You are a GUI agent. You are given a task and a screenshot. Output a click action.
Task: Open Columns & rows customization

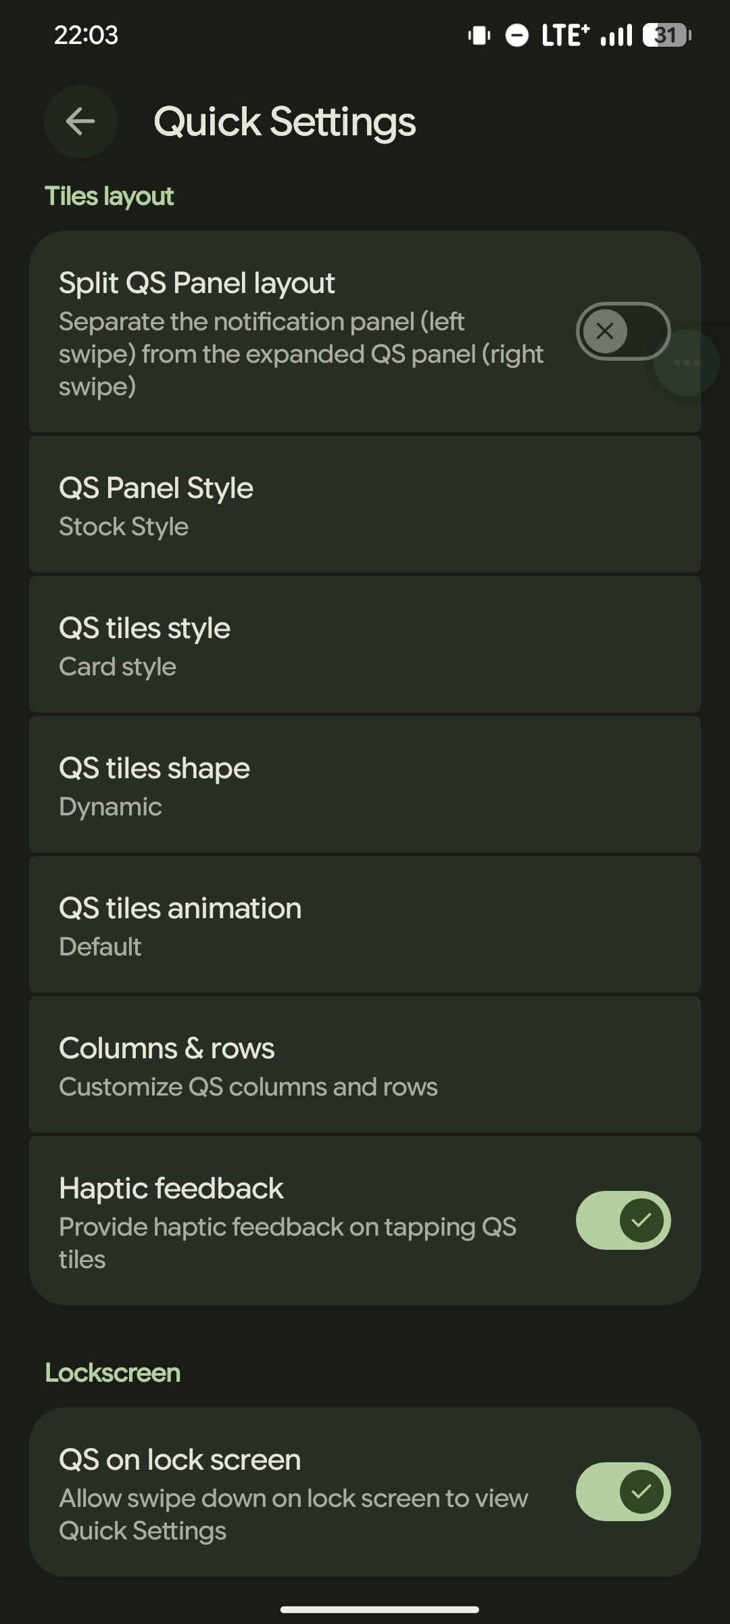365,1065
